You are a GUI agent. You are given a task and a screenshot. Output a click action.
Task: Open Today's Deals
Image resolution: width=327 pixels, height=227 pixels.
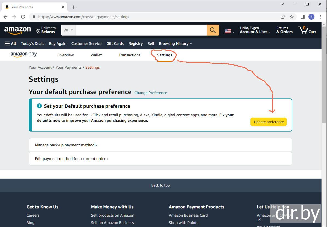(33, 43)
